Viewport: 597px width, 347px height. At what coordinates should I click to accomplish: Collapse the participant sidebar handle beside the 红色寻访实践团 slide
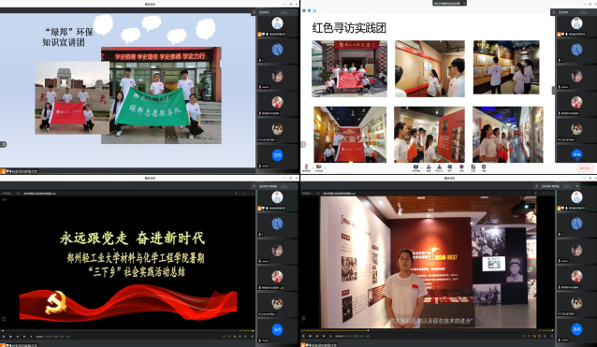[554, 90]
